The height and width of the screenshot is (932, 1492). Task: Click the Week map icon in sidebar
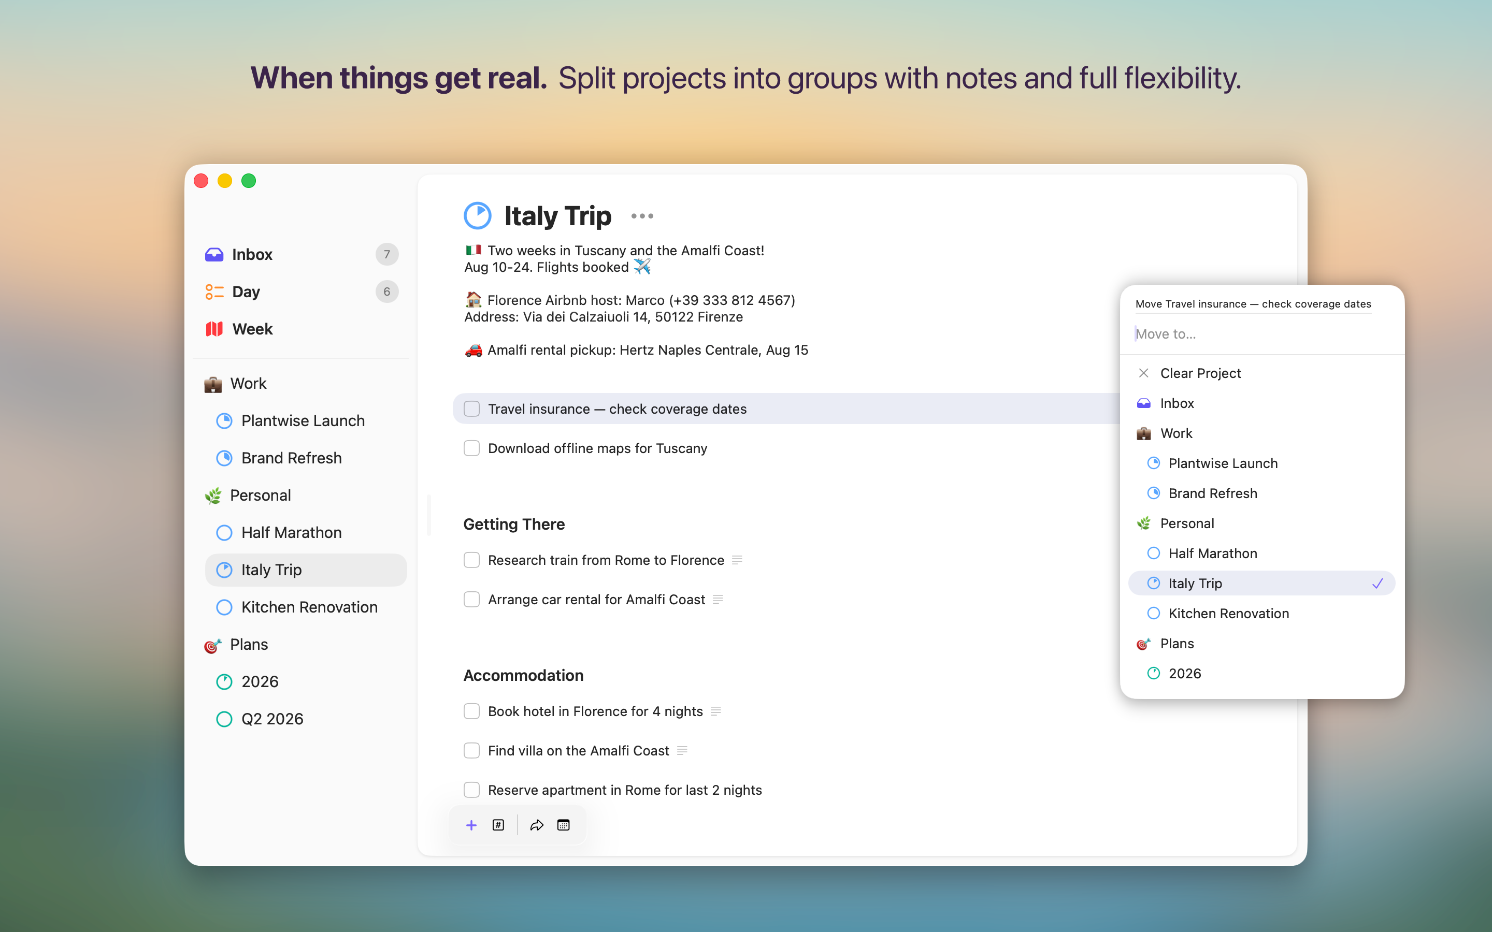tap(214, 329)
